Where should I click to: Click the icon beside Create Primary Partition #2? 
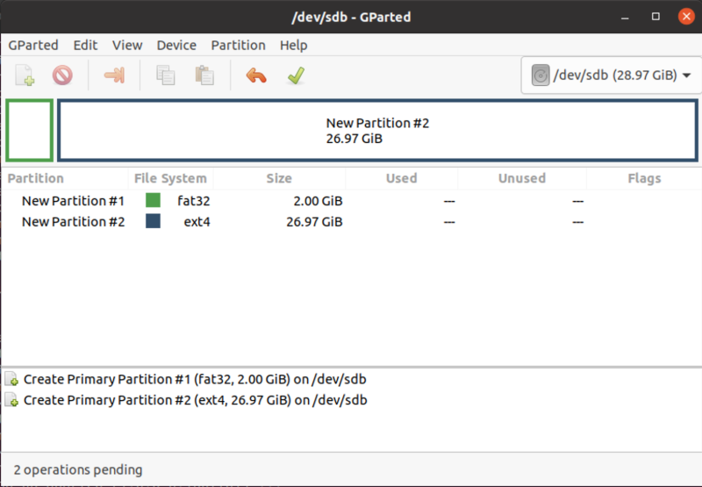point(11,400)
